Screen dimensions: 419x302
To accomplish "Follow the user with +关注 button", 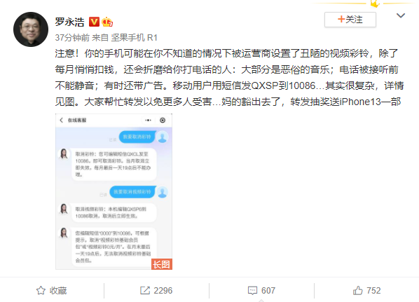I will (x=350, y=20).
